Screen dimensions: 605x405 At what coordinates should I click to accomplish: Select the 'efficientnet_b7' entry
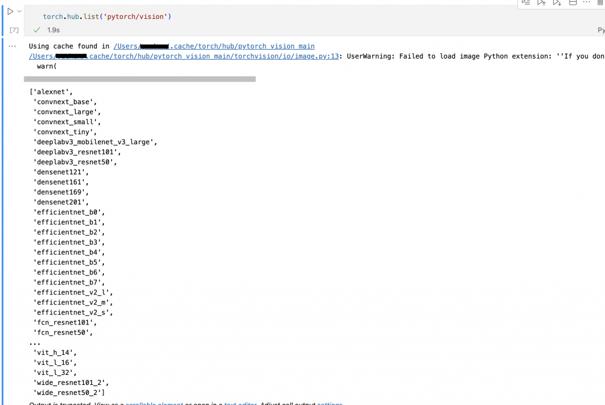coord(69,283)
